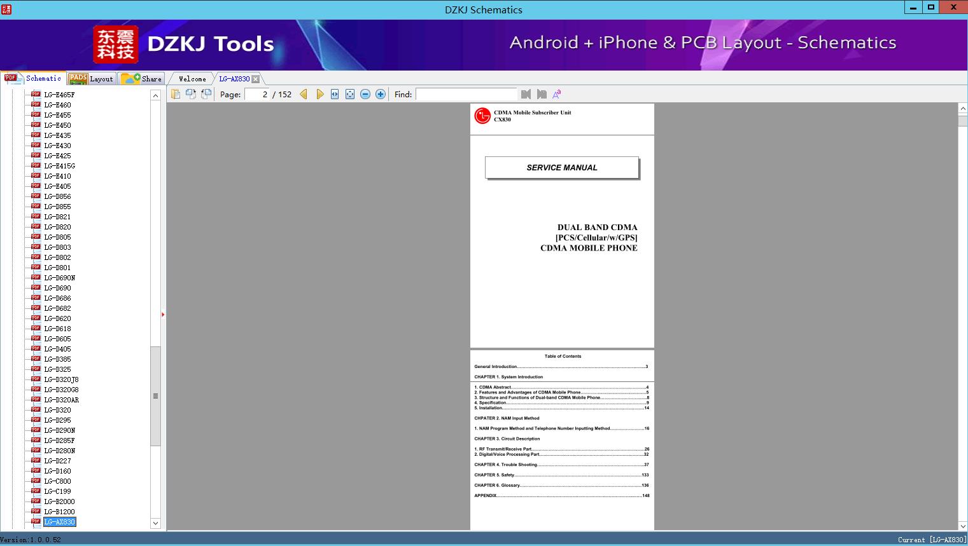Click the model list scroll-up arrow
This screenshot has width=968, height=546.
(x=155, y=95)
